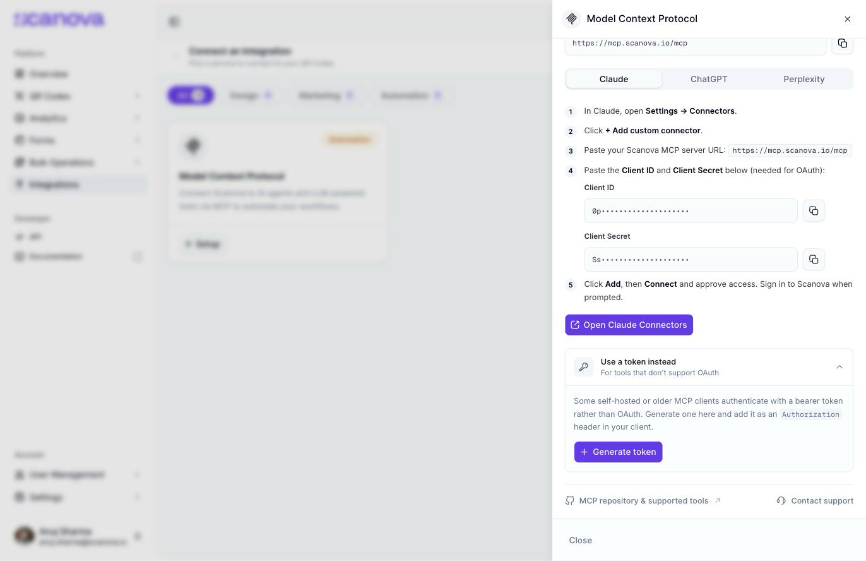
Task: Open MCP repository & supported tools link
Action: click(643, 501)
